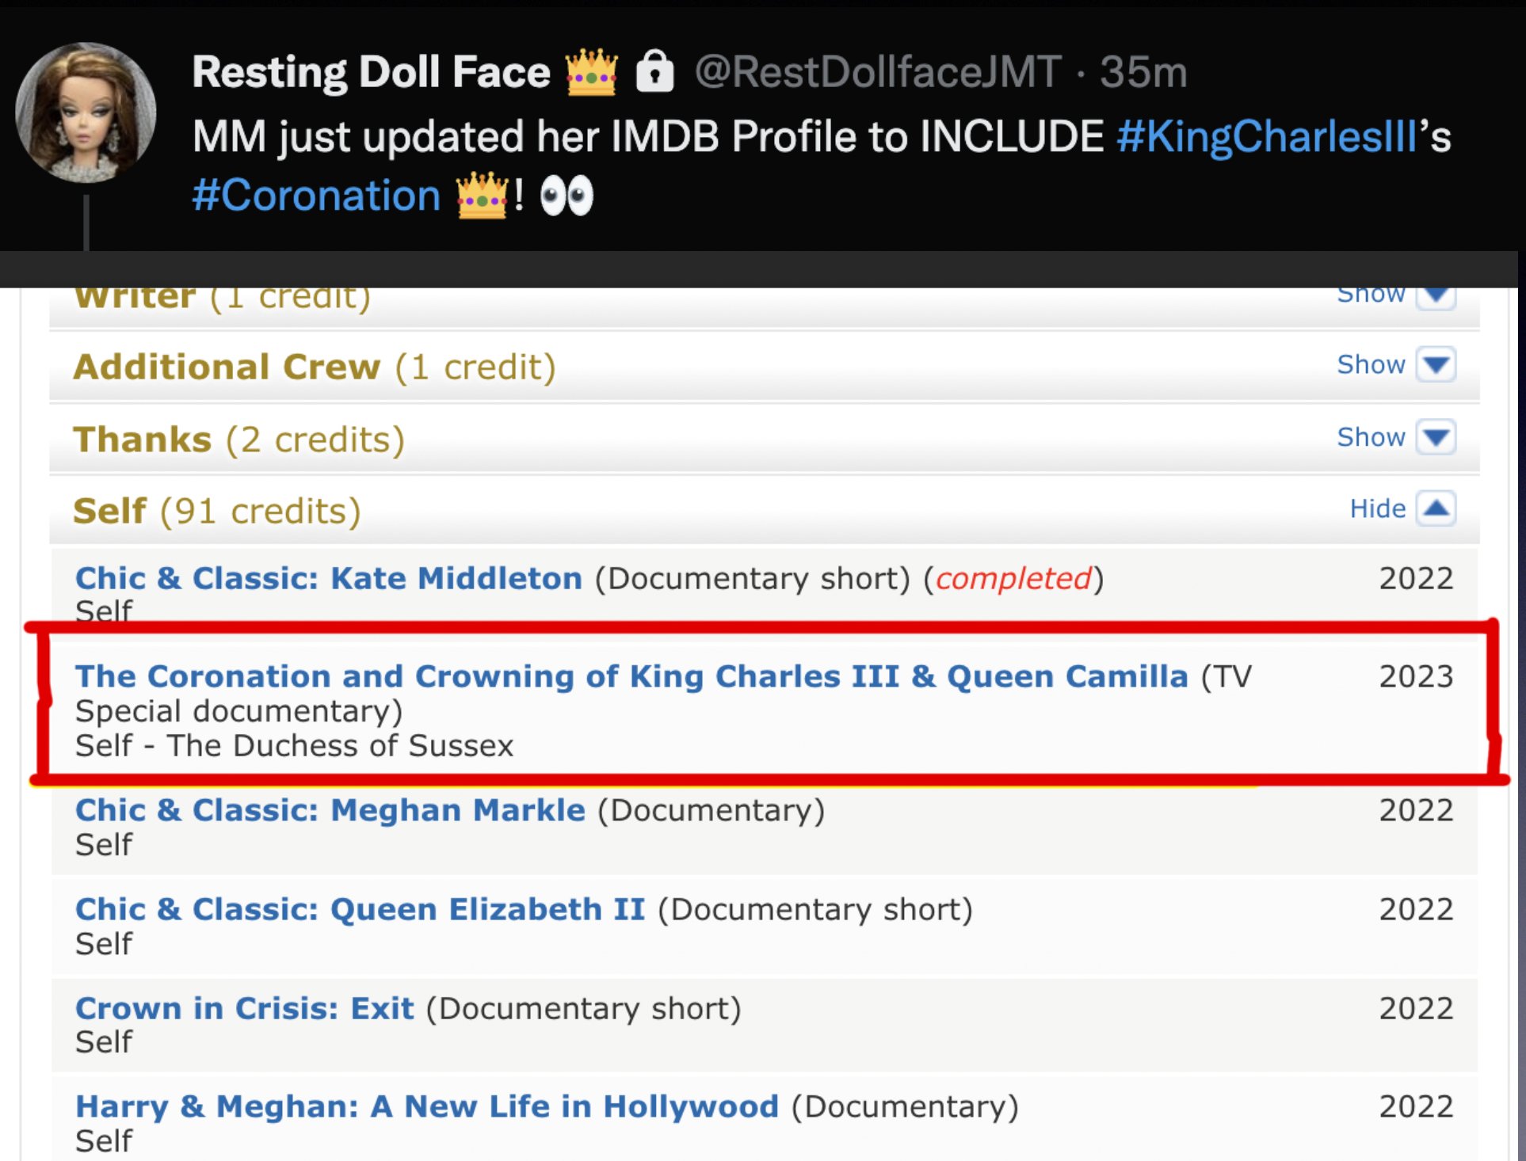Click the Additional Crew (1 credit) header
Screen dimensions: 1526x1161
pyautogui.click(x=315, y=367)
